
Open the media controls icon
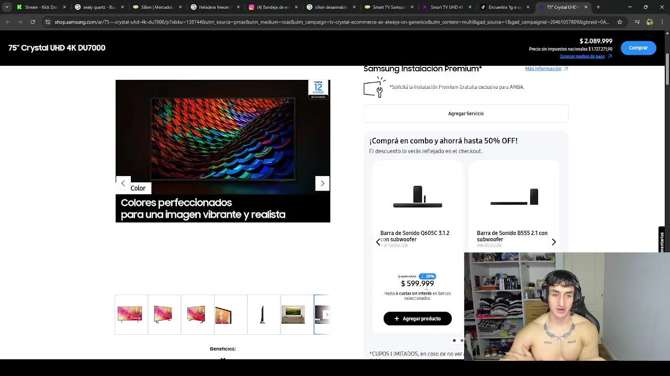(x=637, y=22)
